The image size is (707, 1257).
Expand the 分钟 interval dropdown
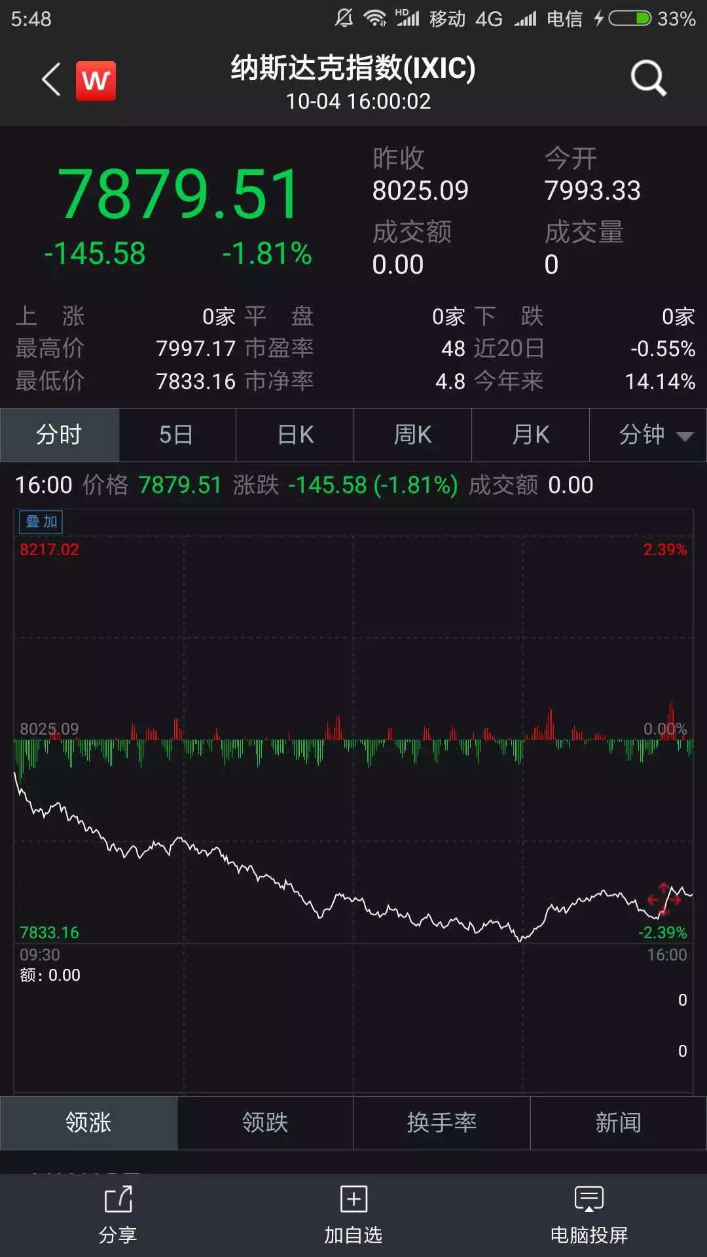pos(648,435)
